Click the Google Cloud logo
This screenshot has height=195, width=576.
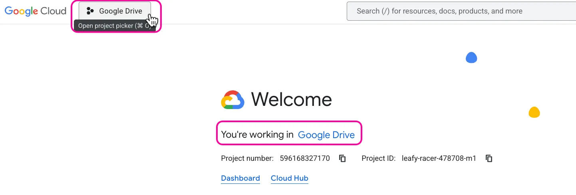36,11
